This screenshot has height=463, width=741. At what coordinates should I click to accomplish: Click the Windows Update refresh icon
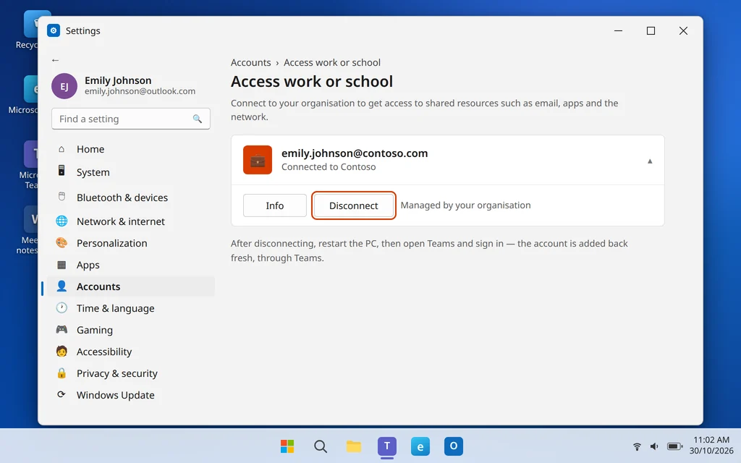pos(62,394)
